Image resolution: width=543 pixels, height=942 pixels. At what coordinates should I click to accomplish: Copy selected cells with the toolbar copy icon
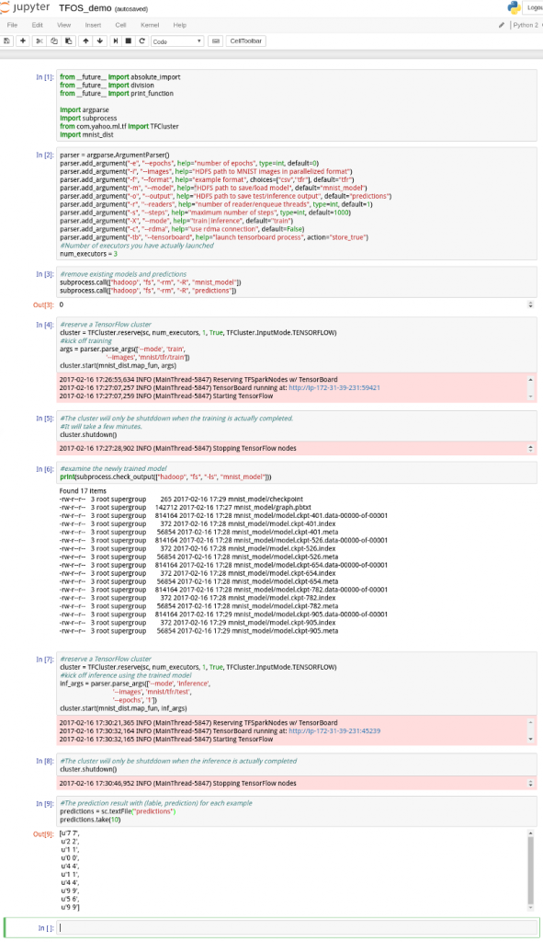point(54,40)
